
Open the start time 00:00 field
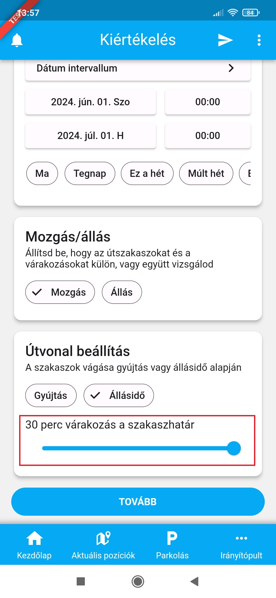208,102
